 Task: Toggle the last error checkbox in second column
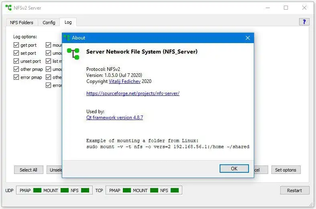tap(48, 85)
